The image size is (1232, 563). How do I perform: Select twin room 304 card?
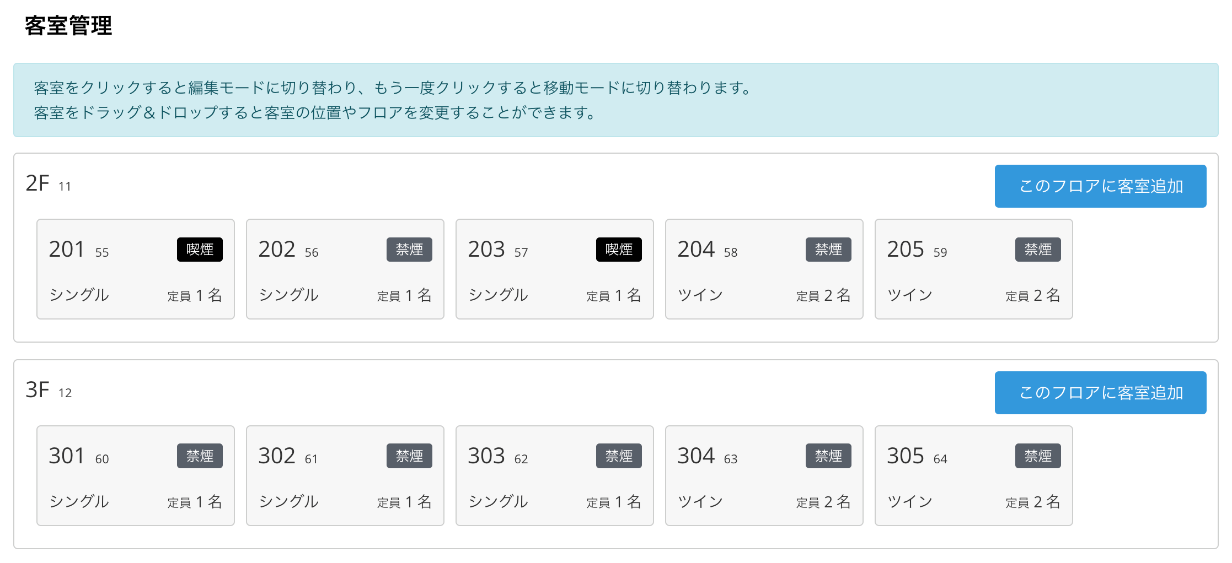pos(764,476)
